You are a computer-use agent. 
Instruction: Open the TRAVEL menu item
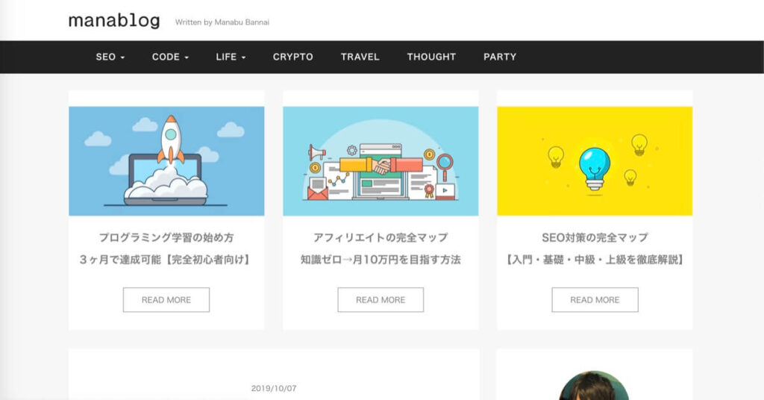tap(360, 57)
